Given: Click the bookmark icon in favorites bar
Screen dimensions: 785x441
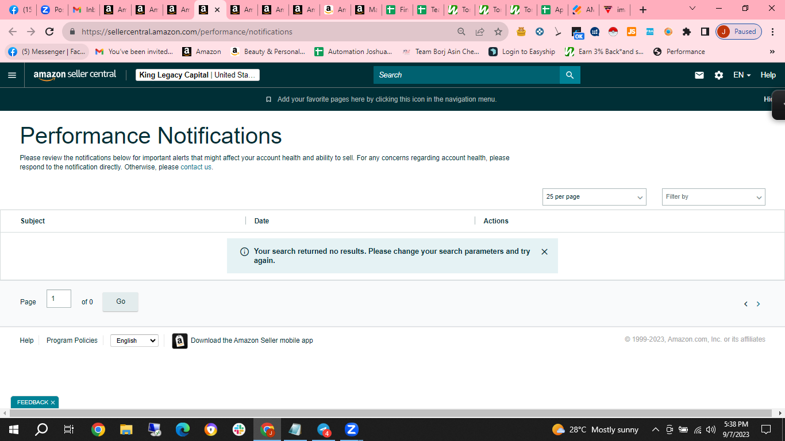Looking at the screenshot, I should click(x=268, y=99).
